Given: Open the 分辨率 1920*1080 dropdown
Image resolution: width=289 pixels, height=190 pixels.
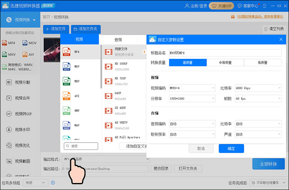Looking at the screenshot, I should tap(192, 99).
